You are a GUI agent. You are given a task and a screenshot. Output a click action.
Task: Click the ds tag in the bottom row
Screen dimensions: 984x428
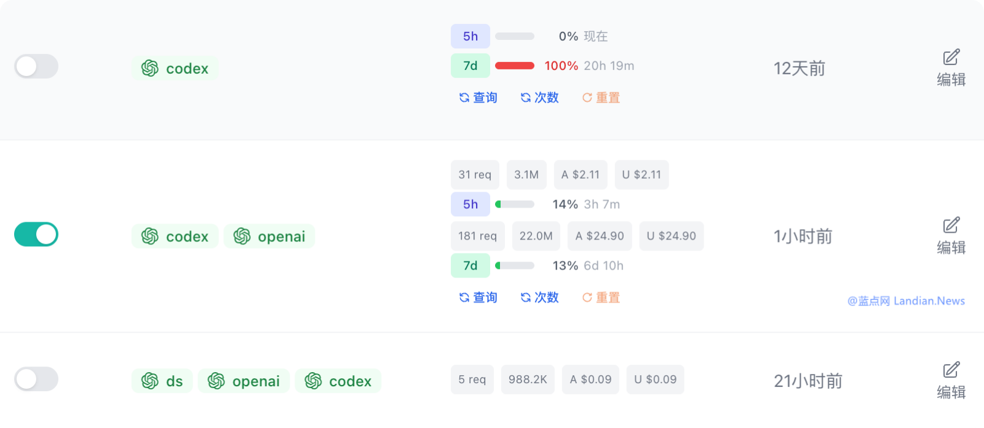(x=162, y=381)
